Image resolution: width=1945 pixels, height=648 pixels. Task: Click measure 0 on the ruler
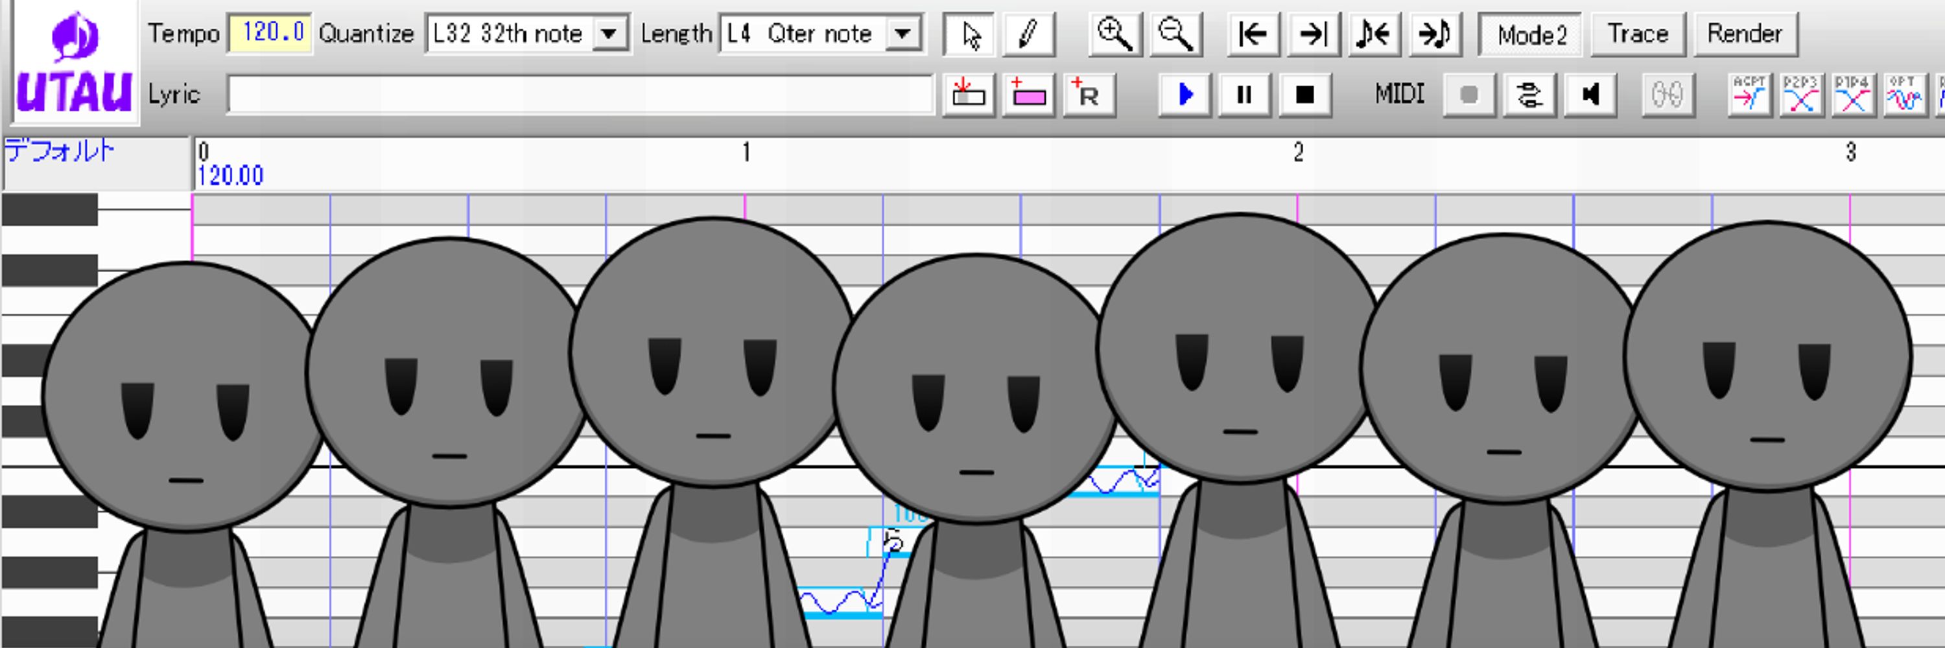(x=203, y=152)
